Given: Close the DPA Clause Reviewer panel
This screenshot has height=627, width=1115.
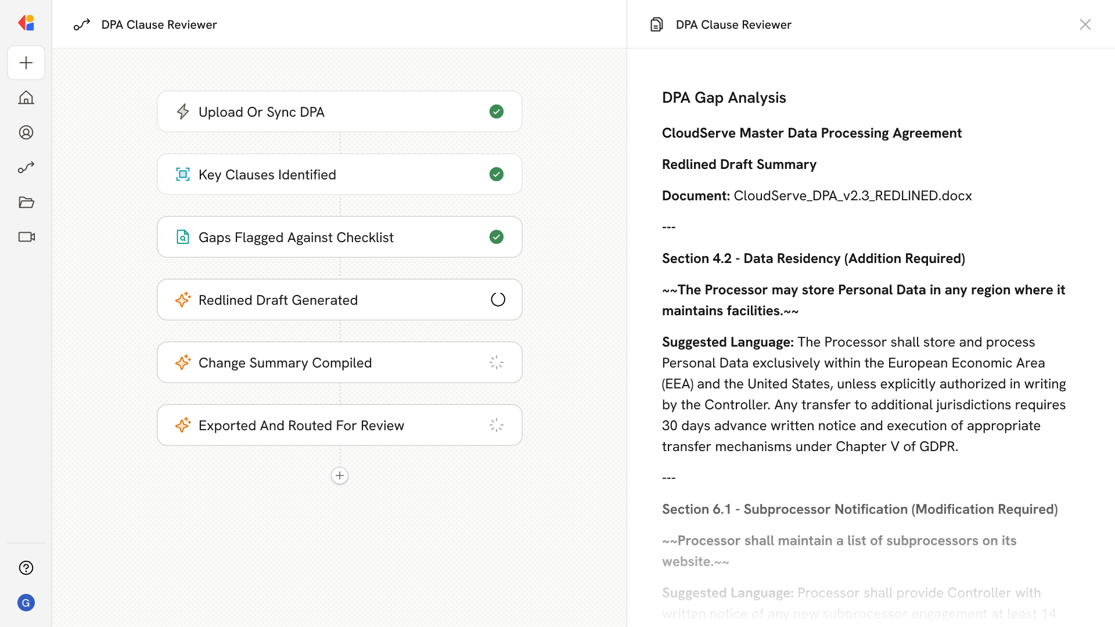Looking at the screenshot, I should coord(1085,24).
